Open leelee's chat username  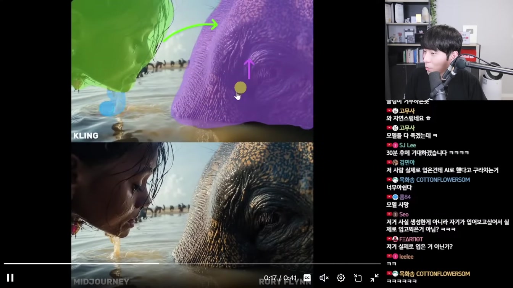[407, 256]
